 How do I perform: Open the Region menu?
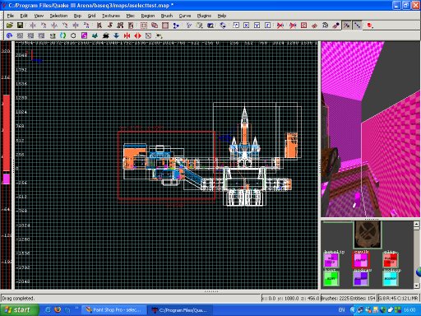pos(148,16)
